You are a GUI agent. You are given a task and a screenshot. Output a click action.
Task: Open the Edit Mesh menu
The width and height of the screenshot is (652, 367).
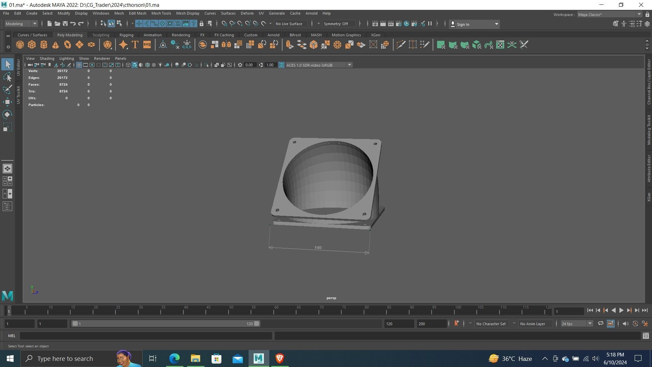point(138,13)
